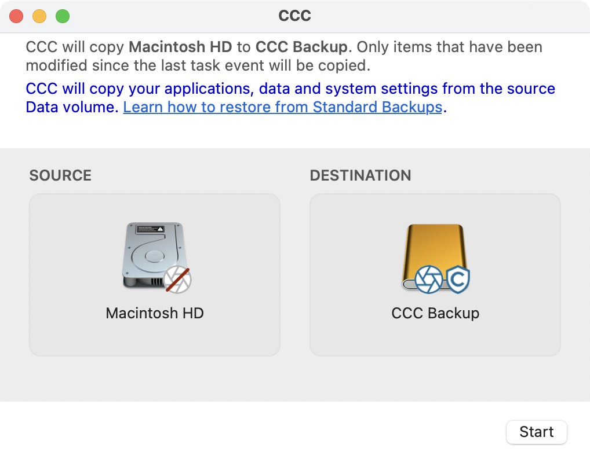Click the CCC window title
Viewport: 590px width, 463px height.
pyautogui.click(x=294, y=16)
